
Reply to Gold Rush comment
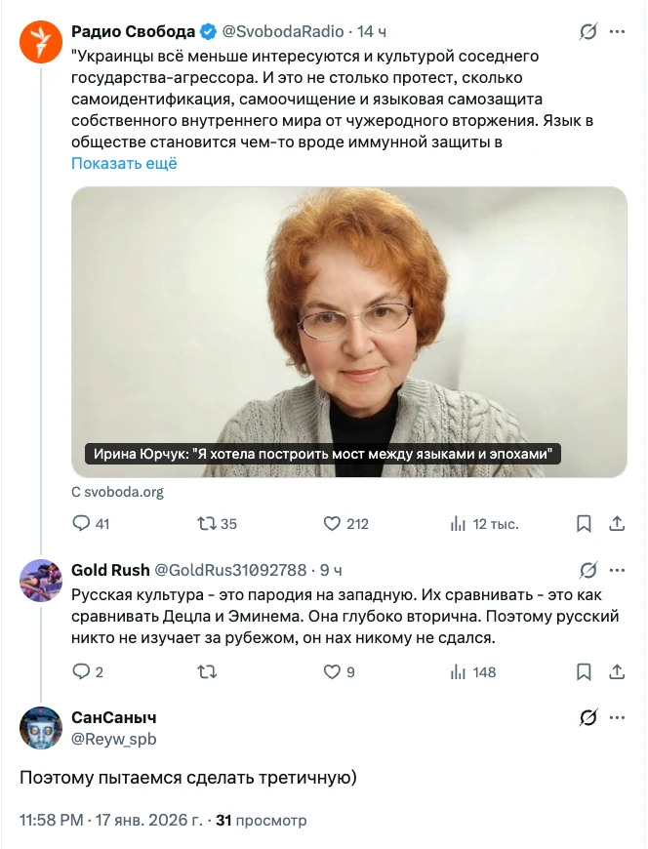coord(82,671)
